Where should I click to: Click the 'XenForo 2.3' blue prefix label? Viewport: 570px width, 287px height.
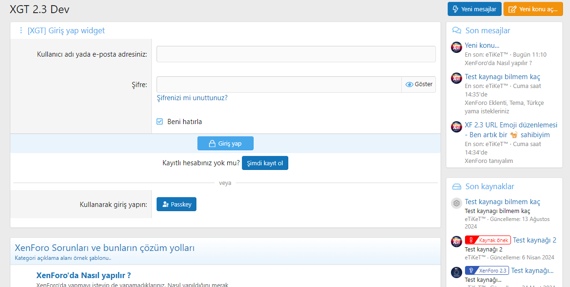487,271
